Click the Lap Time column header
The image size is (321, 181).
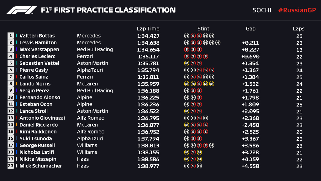tap(148, 29)
